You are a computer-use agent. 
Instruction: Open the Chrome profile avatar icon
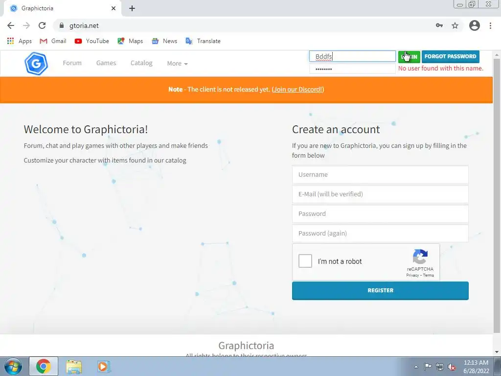pyautogui.click(x=475, y=25)
